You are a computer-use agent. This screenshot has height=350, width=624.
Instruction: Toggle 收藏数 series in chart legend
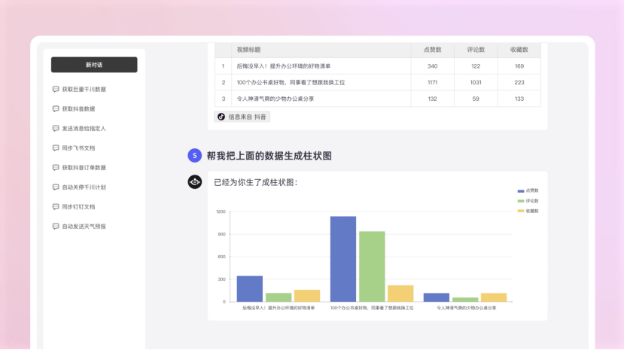(x=528, y=211)
